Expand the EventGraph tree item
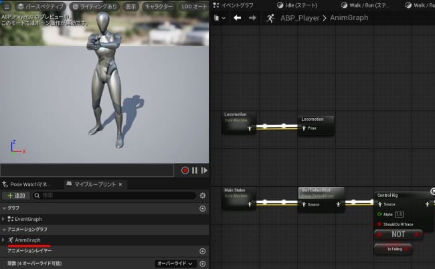This screenshot has height=269, width=435. [x=3, y=219]
